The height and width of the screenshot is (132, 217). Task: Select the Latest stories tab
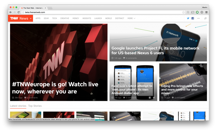[x=18, y=106]
